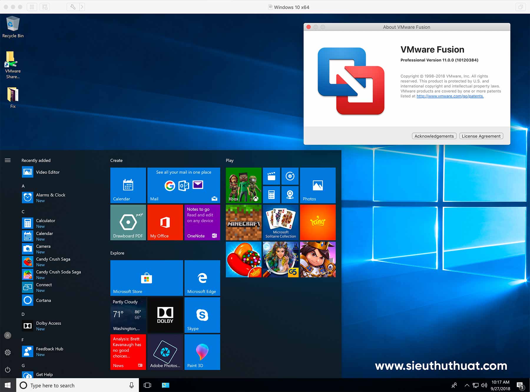530x392 pixels.
Task: Launch the Skype tile
Action: [202, 315]
